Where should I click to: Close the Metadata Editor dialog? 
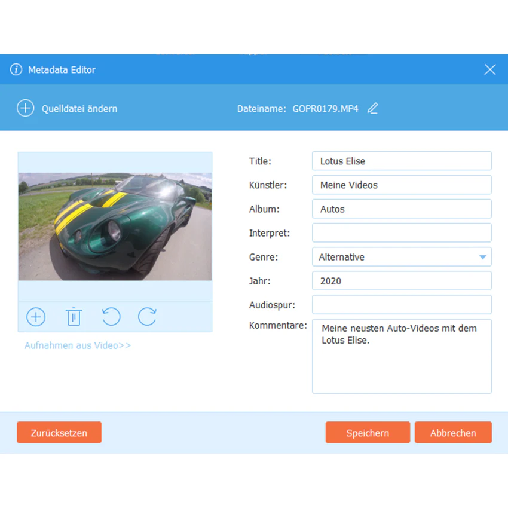(x=490, y=69)
